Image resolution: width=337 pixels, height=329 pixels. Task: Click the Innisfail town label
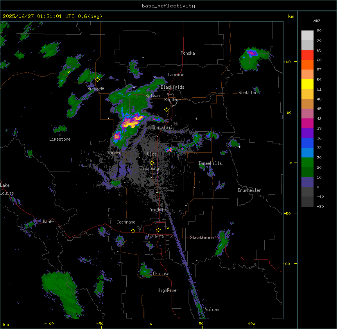click(x=162, y=127)
